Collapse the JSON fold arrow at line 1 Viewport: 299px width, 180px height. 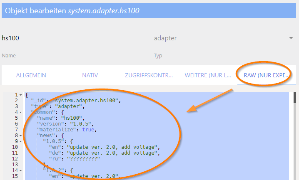(x=20, y=95)
